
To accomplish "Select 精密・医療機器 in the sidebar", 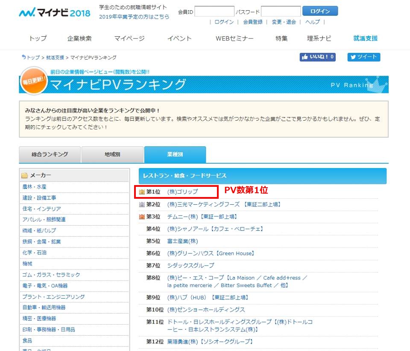I will tap(39, 318).
